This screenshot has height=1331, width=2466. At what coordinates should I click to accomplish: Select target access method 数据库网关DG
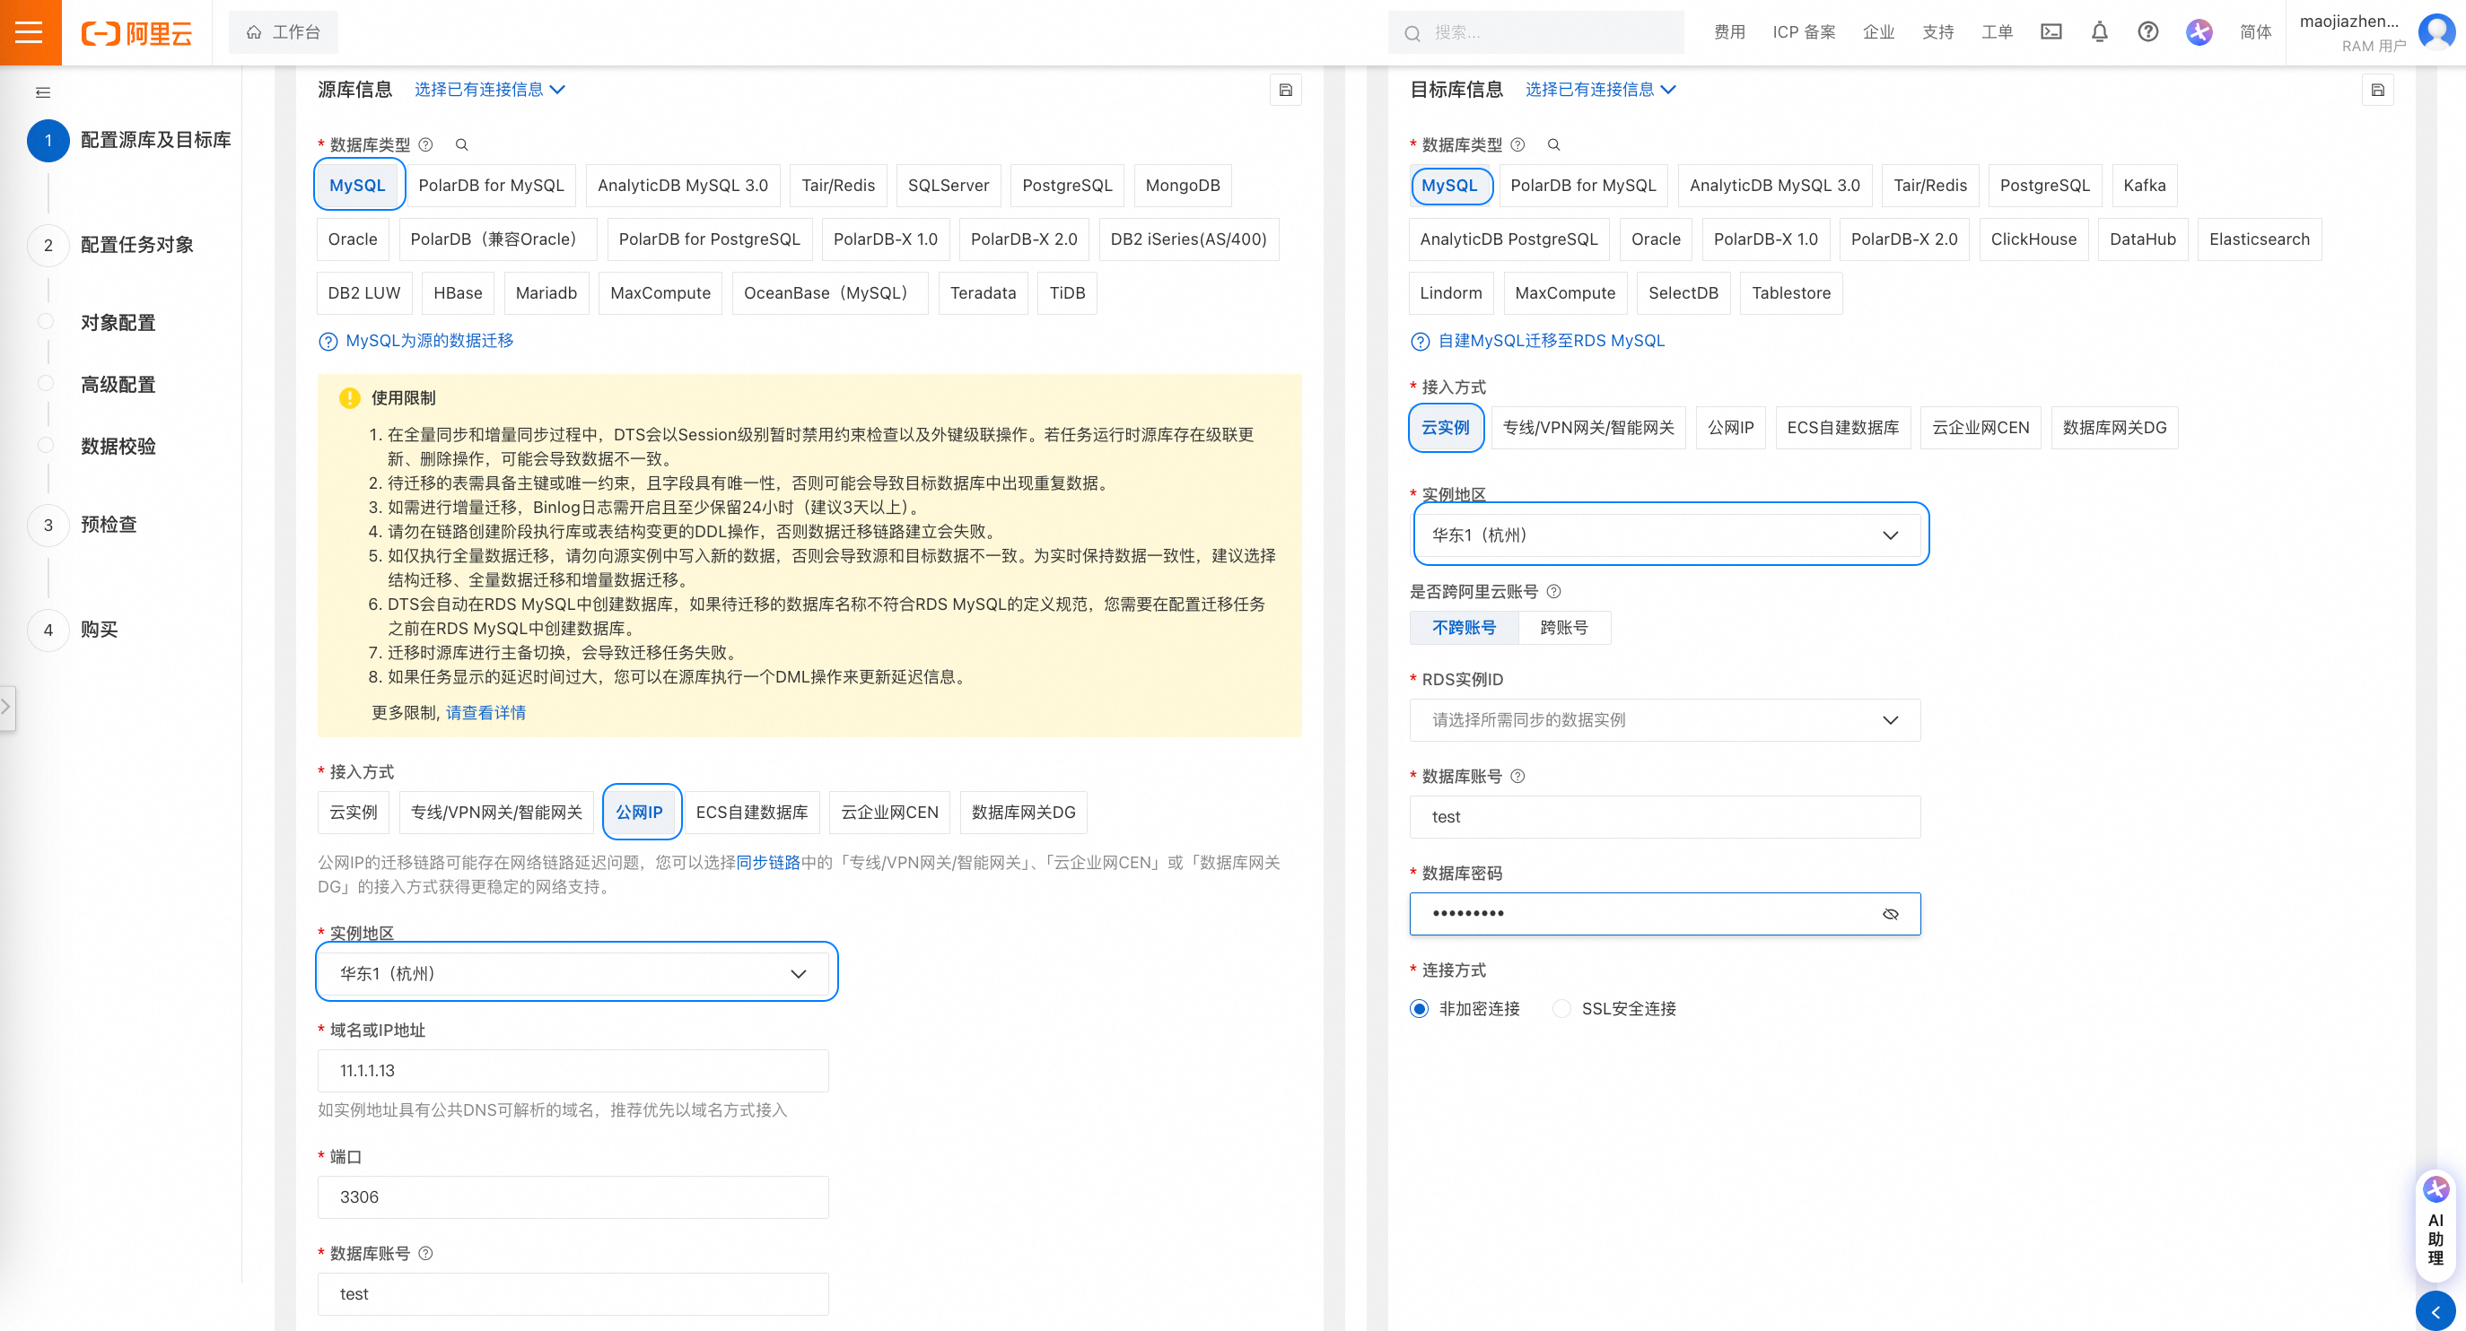2114,428
